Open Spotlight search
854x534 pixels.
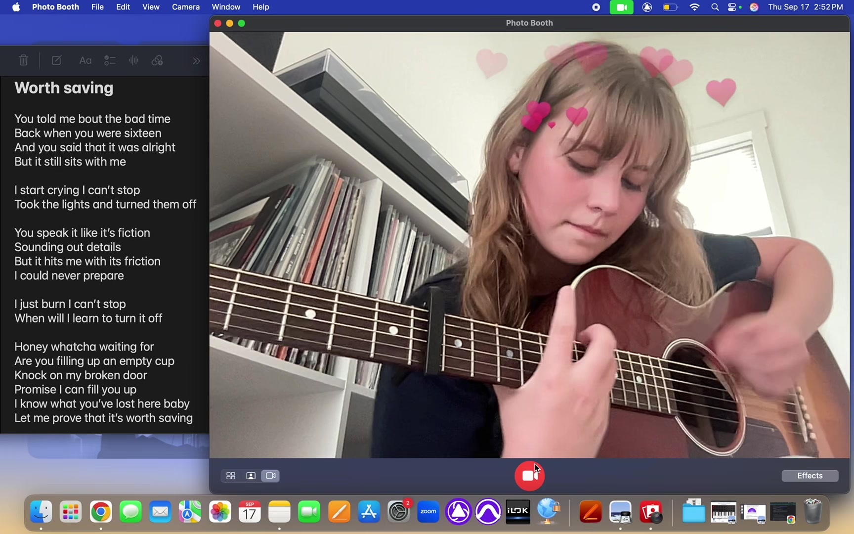click(x=715, y=7)
